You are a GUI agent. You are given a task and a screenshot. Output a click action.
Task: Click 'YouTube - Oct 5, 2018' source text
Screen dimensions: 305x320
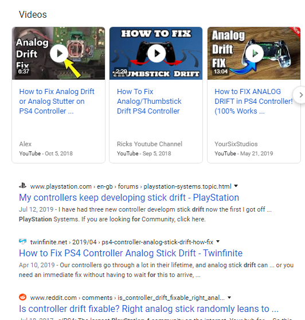coord(46,154)
